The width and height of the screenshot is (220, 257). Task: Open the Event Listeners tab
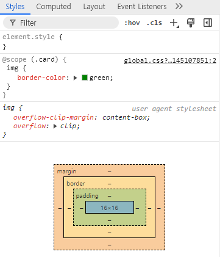click(x=142, y=7)
